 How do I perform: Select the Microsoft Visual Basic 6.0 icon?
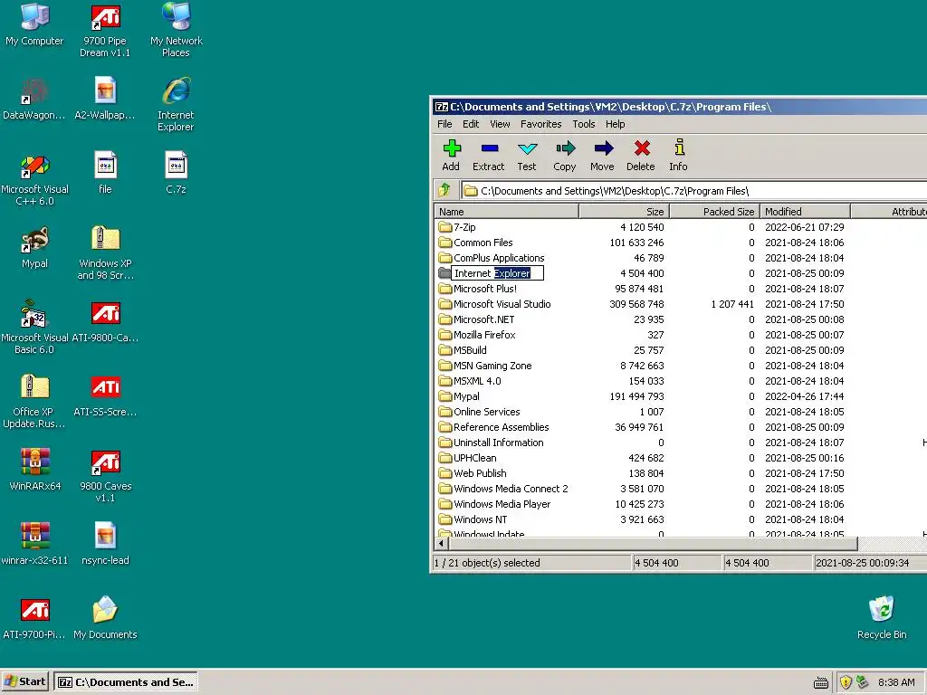(34, 328)
